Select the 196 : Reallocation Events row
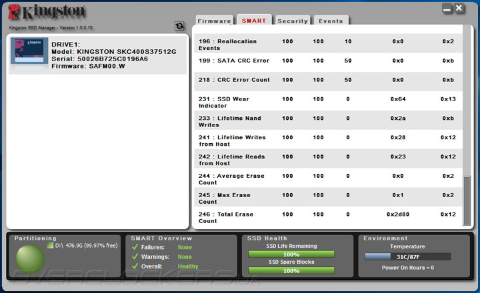Viewport: 480px width, 293px height. (328, 43)
